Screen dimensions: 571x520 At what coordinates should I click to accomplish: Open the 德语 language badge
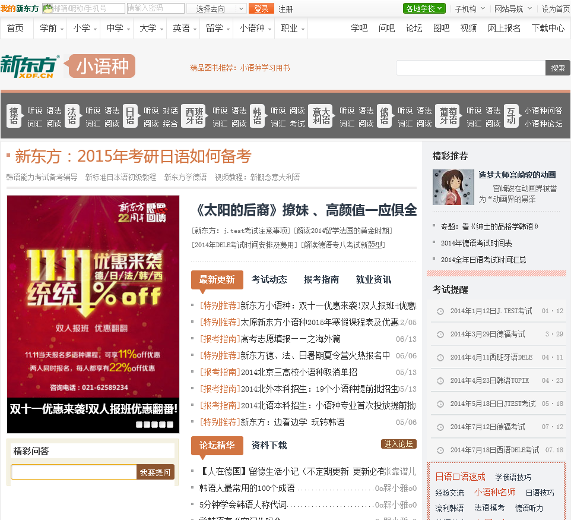coord(14,116)
